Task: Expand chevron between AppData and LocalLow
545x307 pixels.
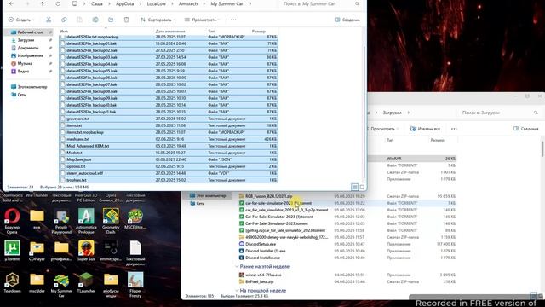Action: click(140, 3)
